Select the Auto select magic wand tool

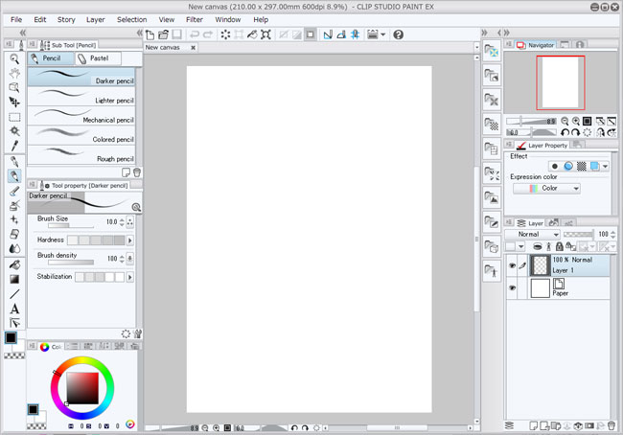pyautogui.click(x=14, y=131)
